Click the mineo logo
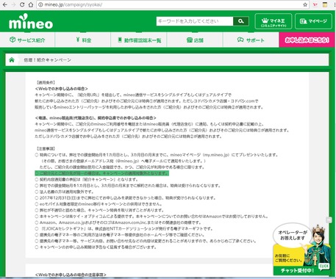 [x=31, y=21]
